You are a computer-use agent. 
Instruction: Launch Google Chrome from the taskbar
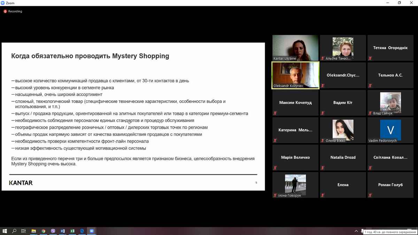click(x=44, y=231)
